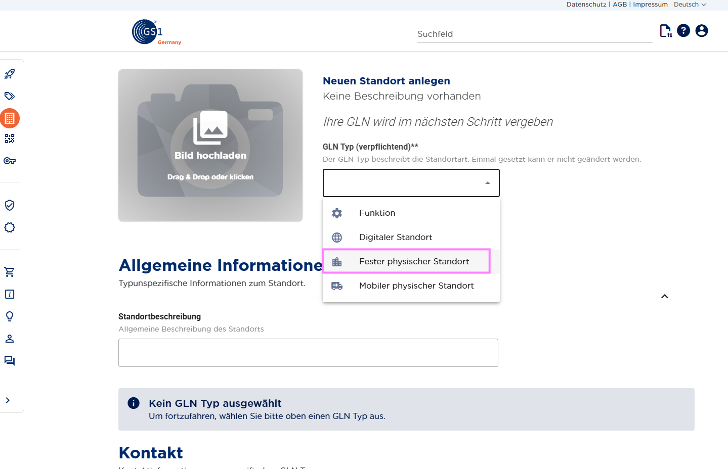
Task: Click the key icon in the sidebar
Action: [x=10, y=161]
